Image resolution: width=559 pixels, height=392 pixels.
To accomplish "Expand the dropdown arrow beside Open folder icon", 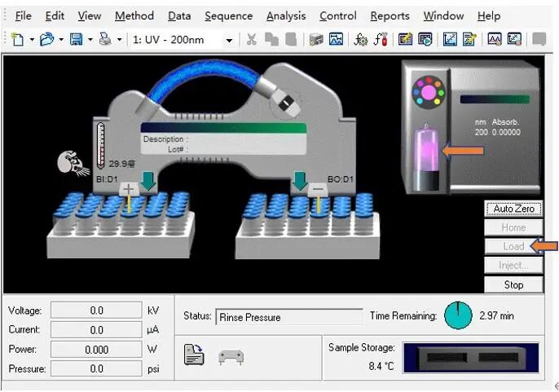I will 59,39.
